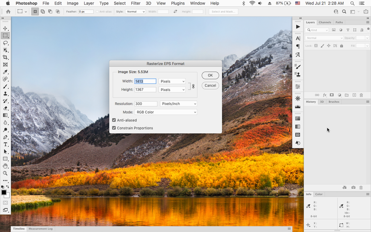Open the Actions panel play icon

click(x=298, y=27)
